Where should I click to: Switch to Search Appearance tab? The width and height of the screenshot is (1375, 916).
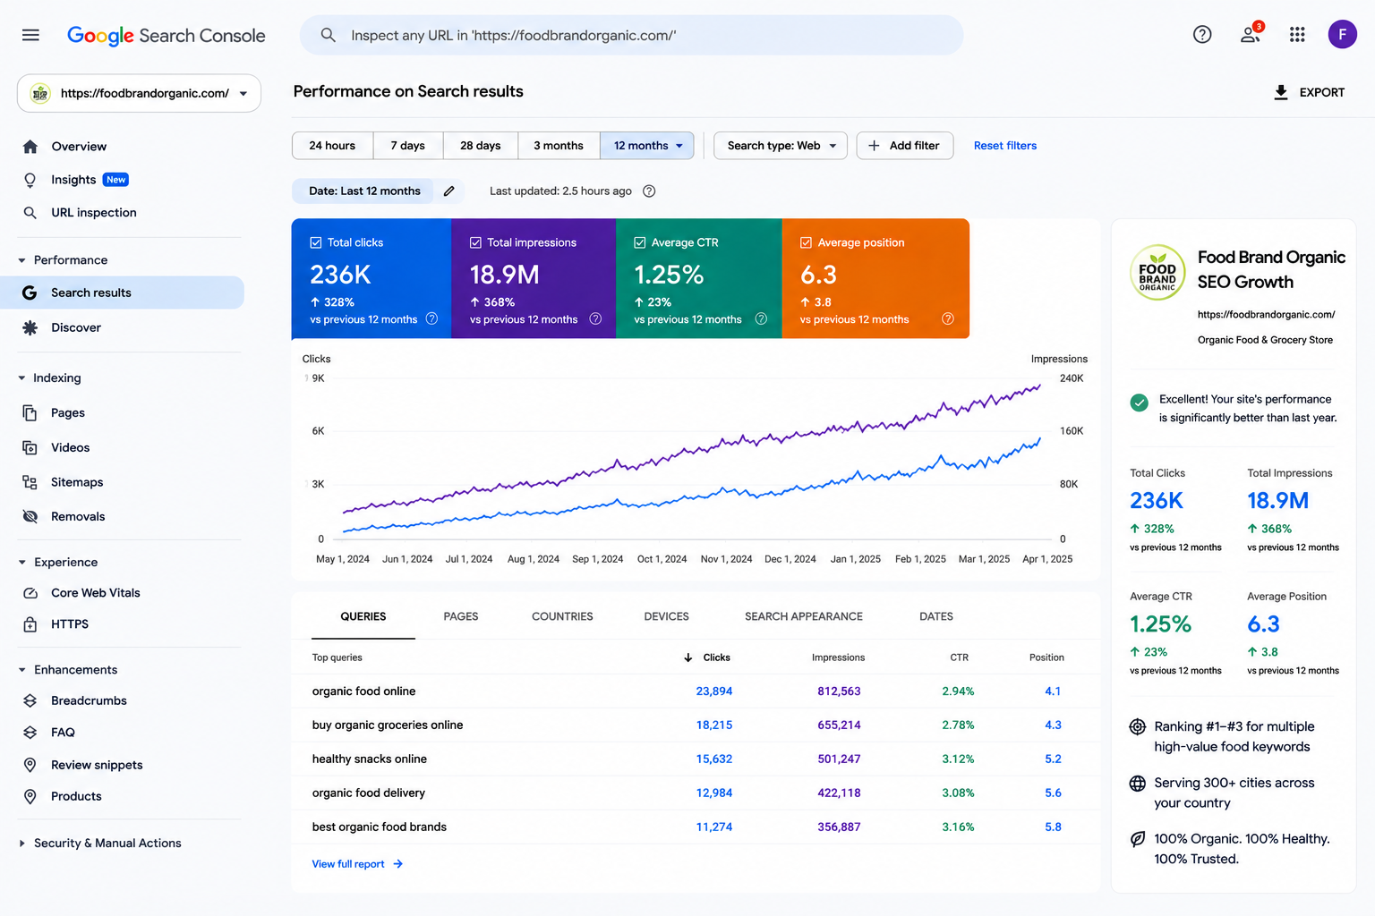pyautogui.click(x=804, y=616)
